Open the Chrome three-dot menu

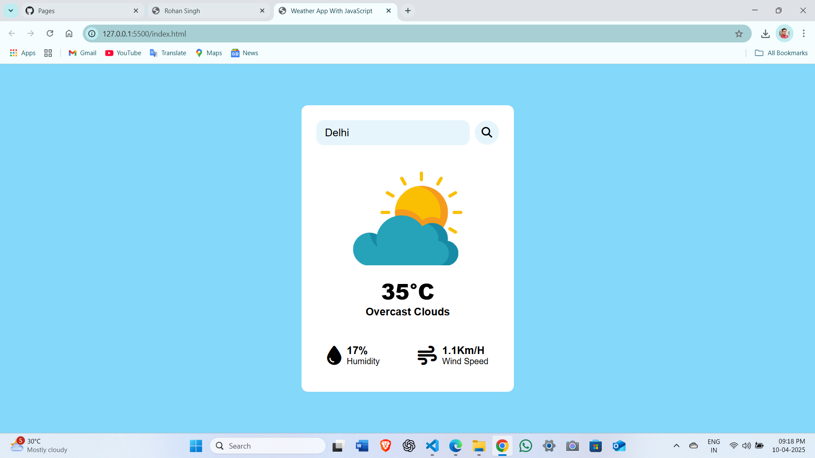point(804,34)
